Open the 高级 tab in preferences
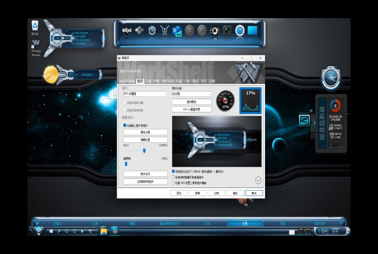378x254 pixels. point(195,81)
